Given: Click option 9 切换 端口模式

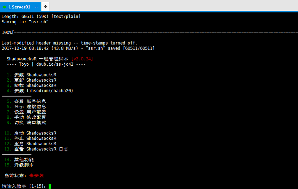Looking at the screenshot, I should (26, 123).
